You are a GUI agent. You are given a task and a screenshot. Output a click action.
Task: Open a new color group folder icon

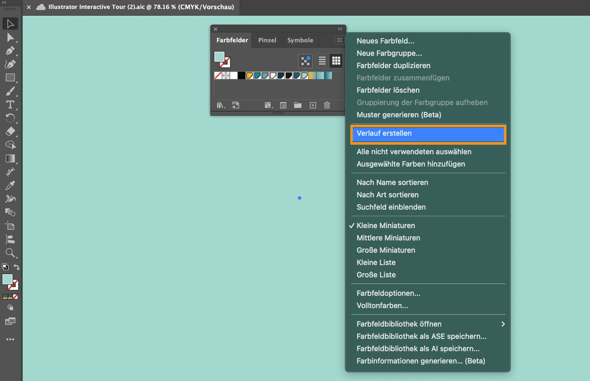297,105
